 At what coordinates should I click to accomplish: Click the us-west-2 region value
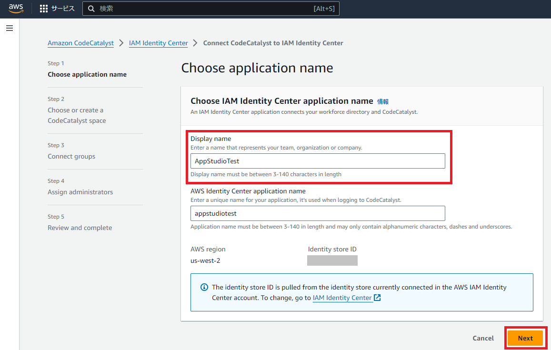(205, 261)
